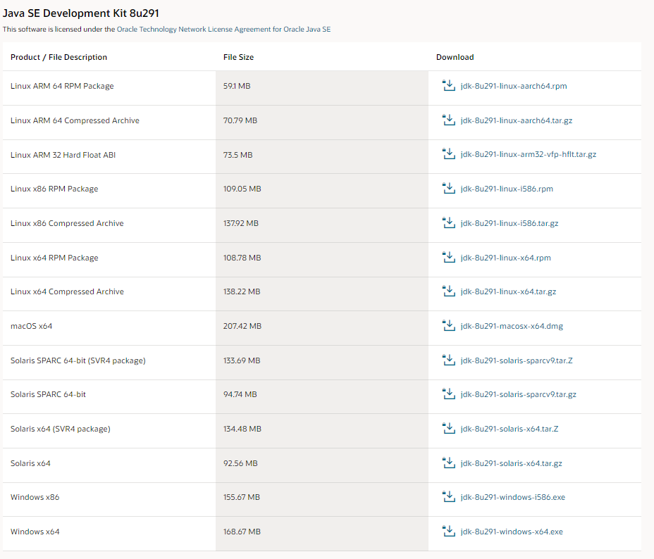Download jdk-8u291-linux-aarch64.rpm link
Image resolution: width=654 pixels, height=559 pixels.
(514, 86)
